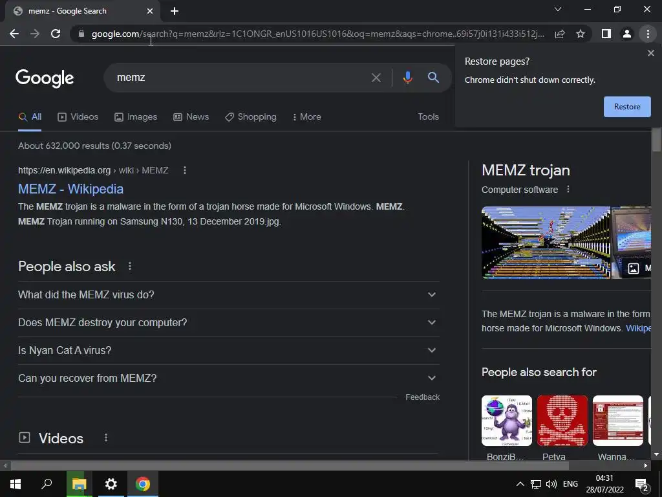Click the Chrome taskbar icon
Image resolution: width=662 pixels, height=497 pixels.
pos(143,484)
